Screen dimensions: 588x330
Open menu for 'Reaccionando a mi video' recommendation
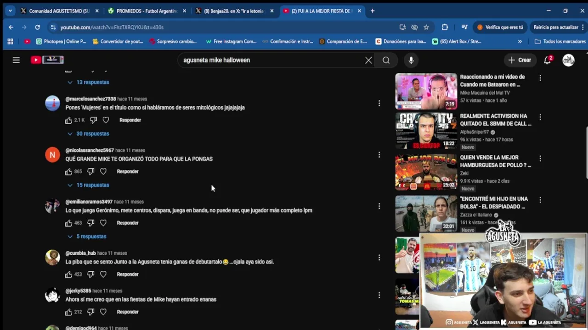[540, 78]
